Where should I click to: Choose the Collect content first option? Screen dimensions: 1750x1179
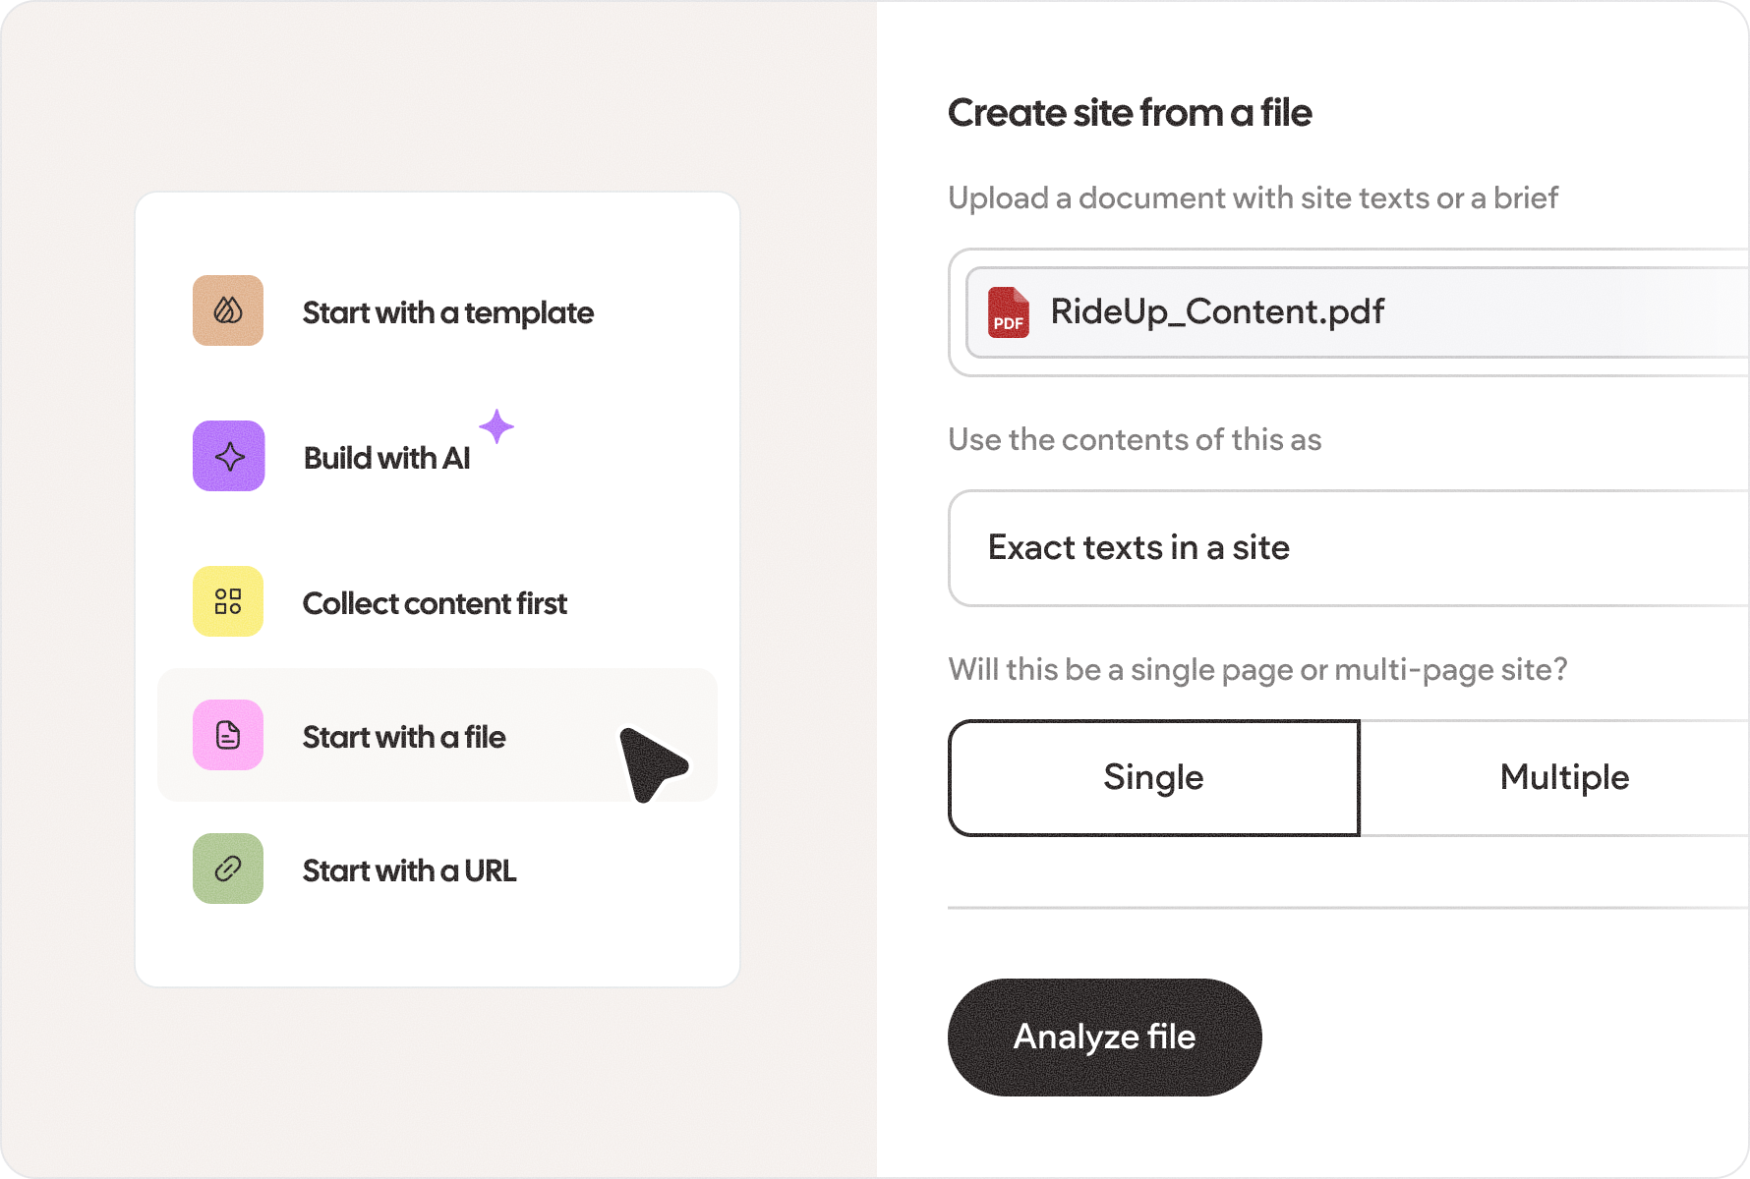pyautogui.click(x=437, y=603)
